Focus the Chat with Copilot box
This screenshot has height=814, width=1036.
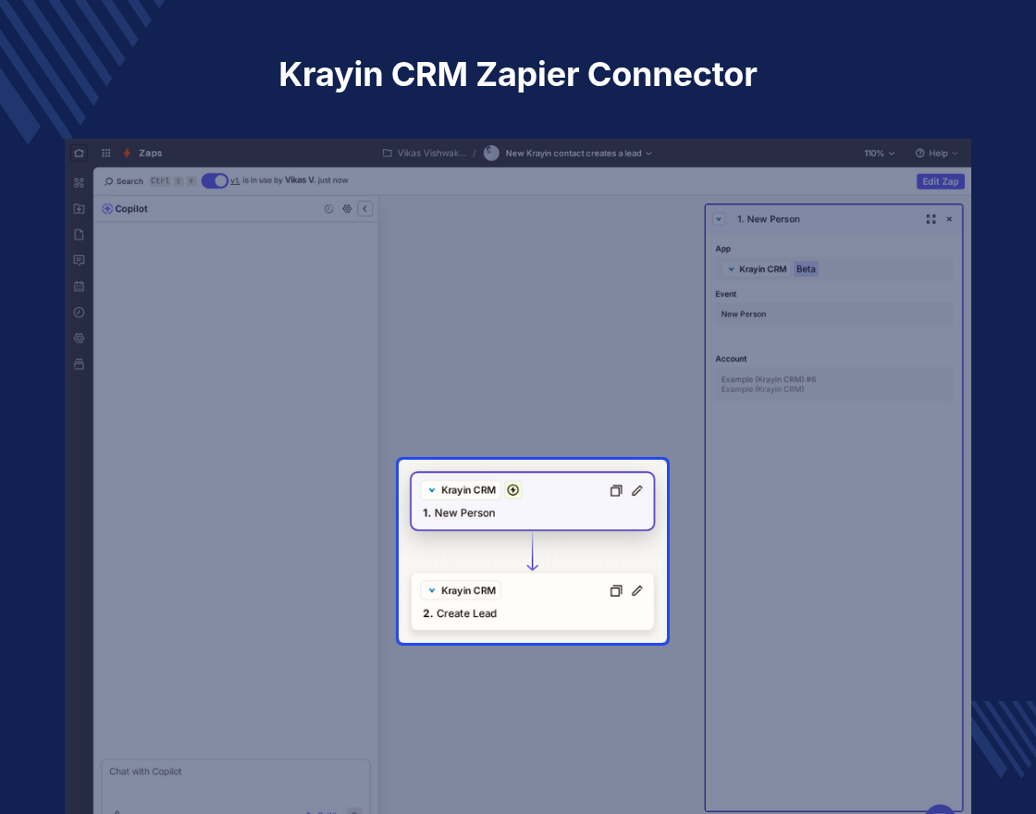(x=236, y=786)
